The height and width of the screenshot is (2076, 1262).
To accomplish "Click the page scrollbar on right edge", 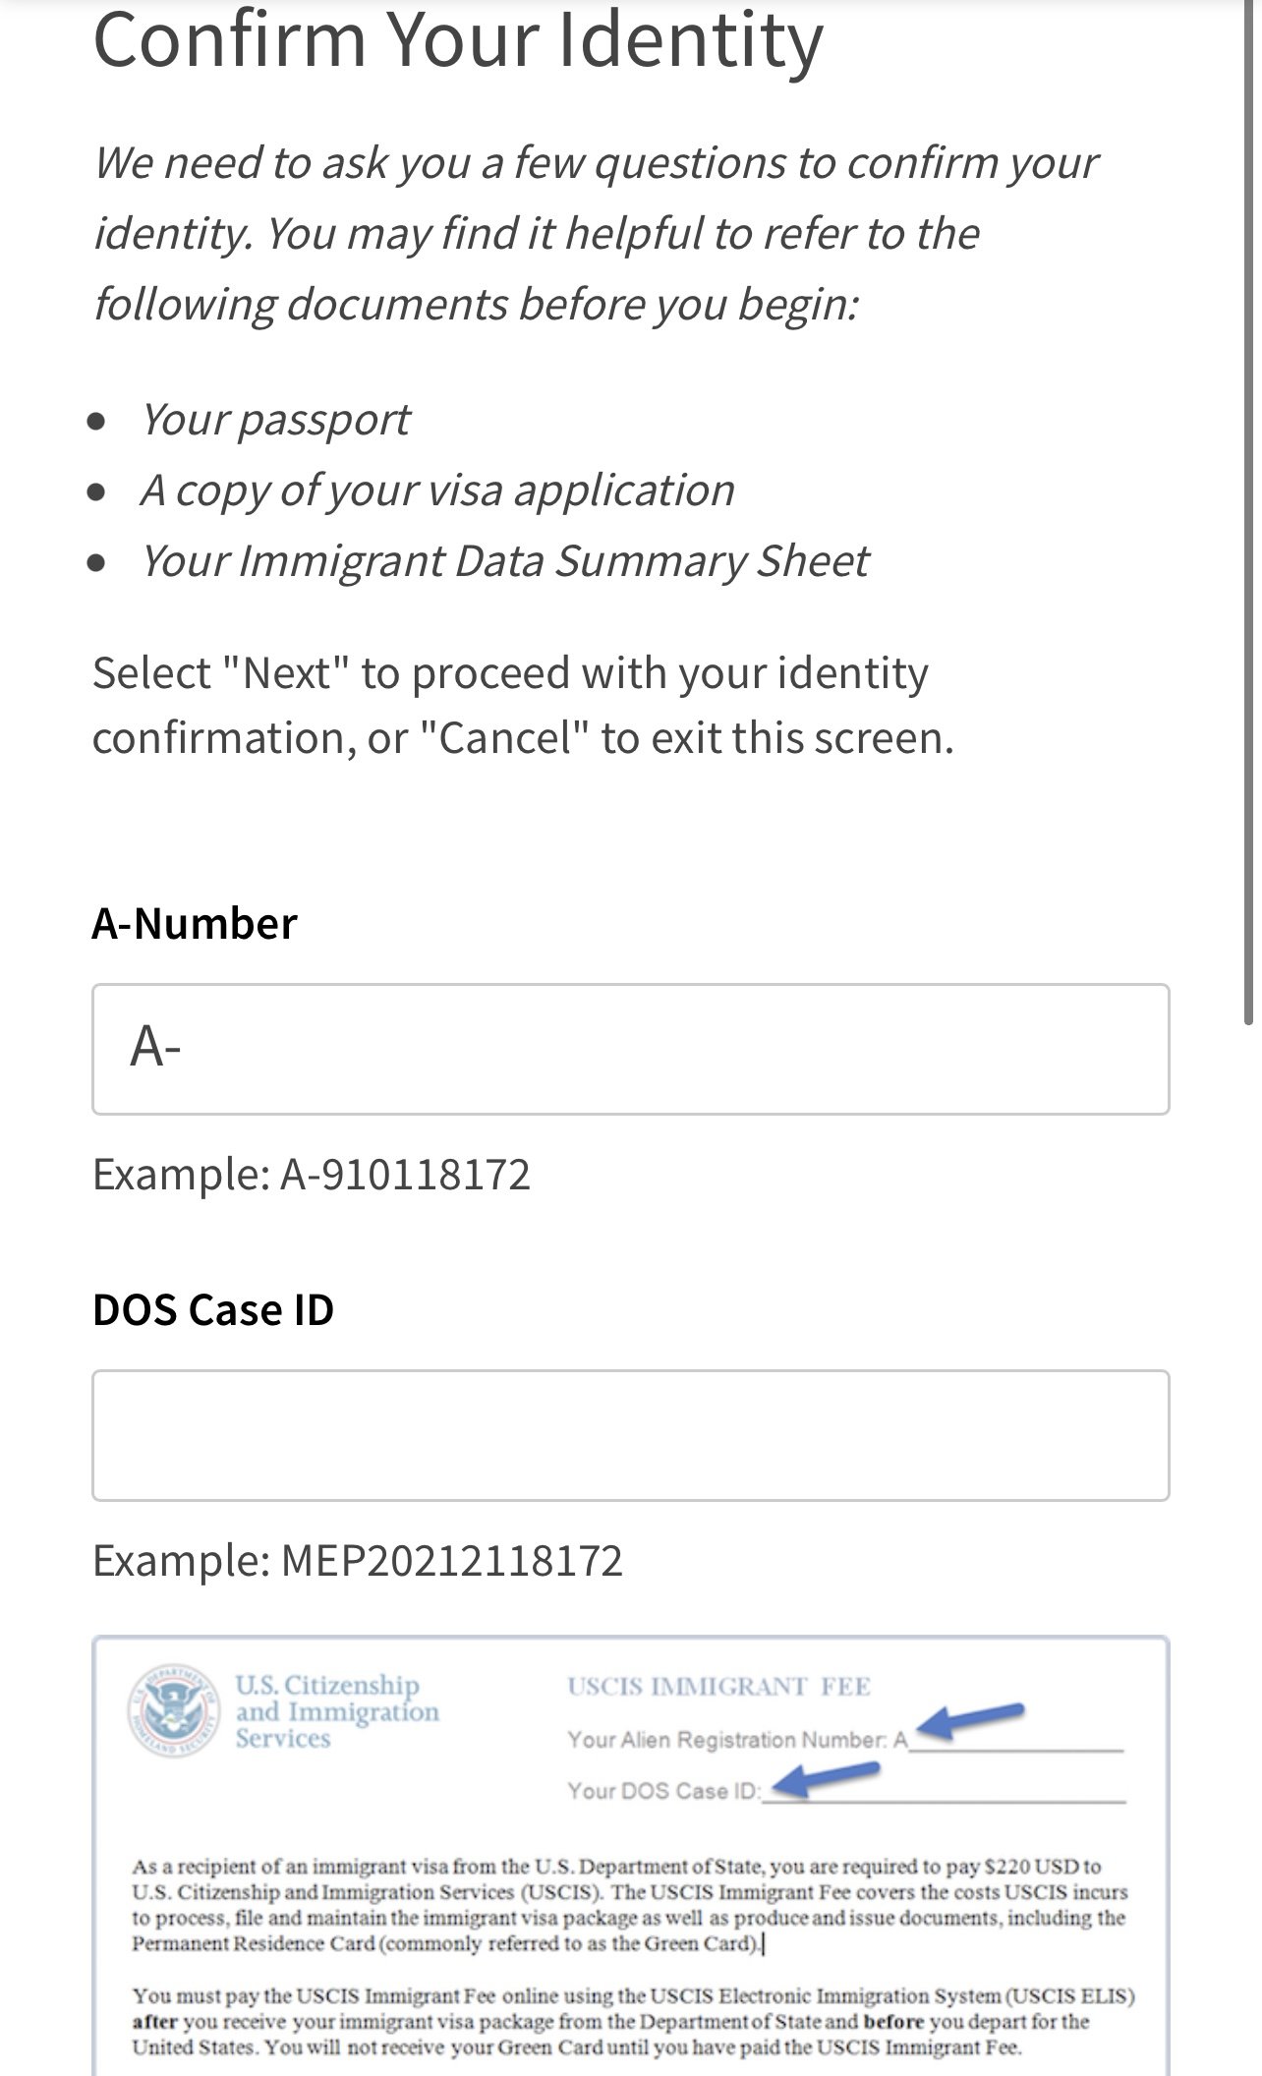I will [1249, 511].
